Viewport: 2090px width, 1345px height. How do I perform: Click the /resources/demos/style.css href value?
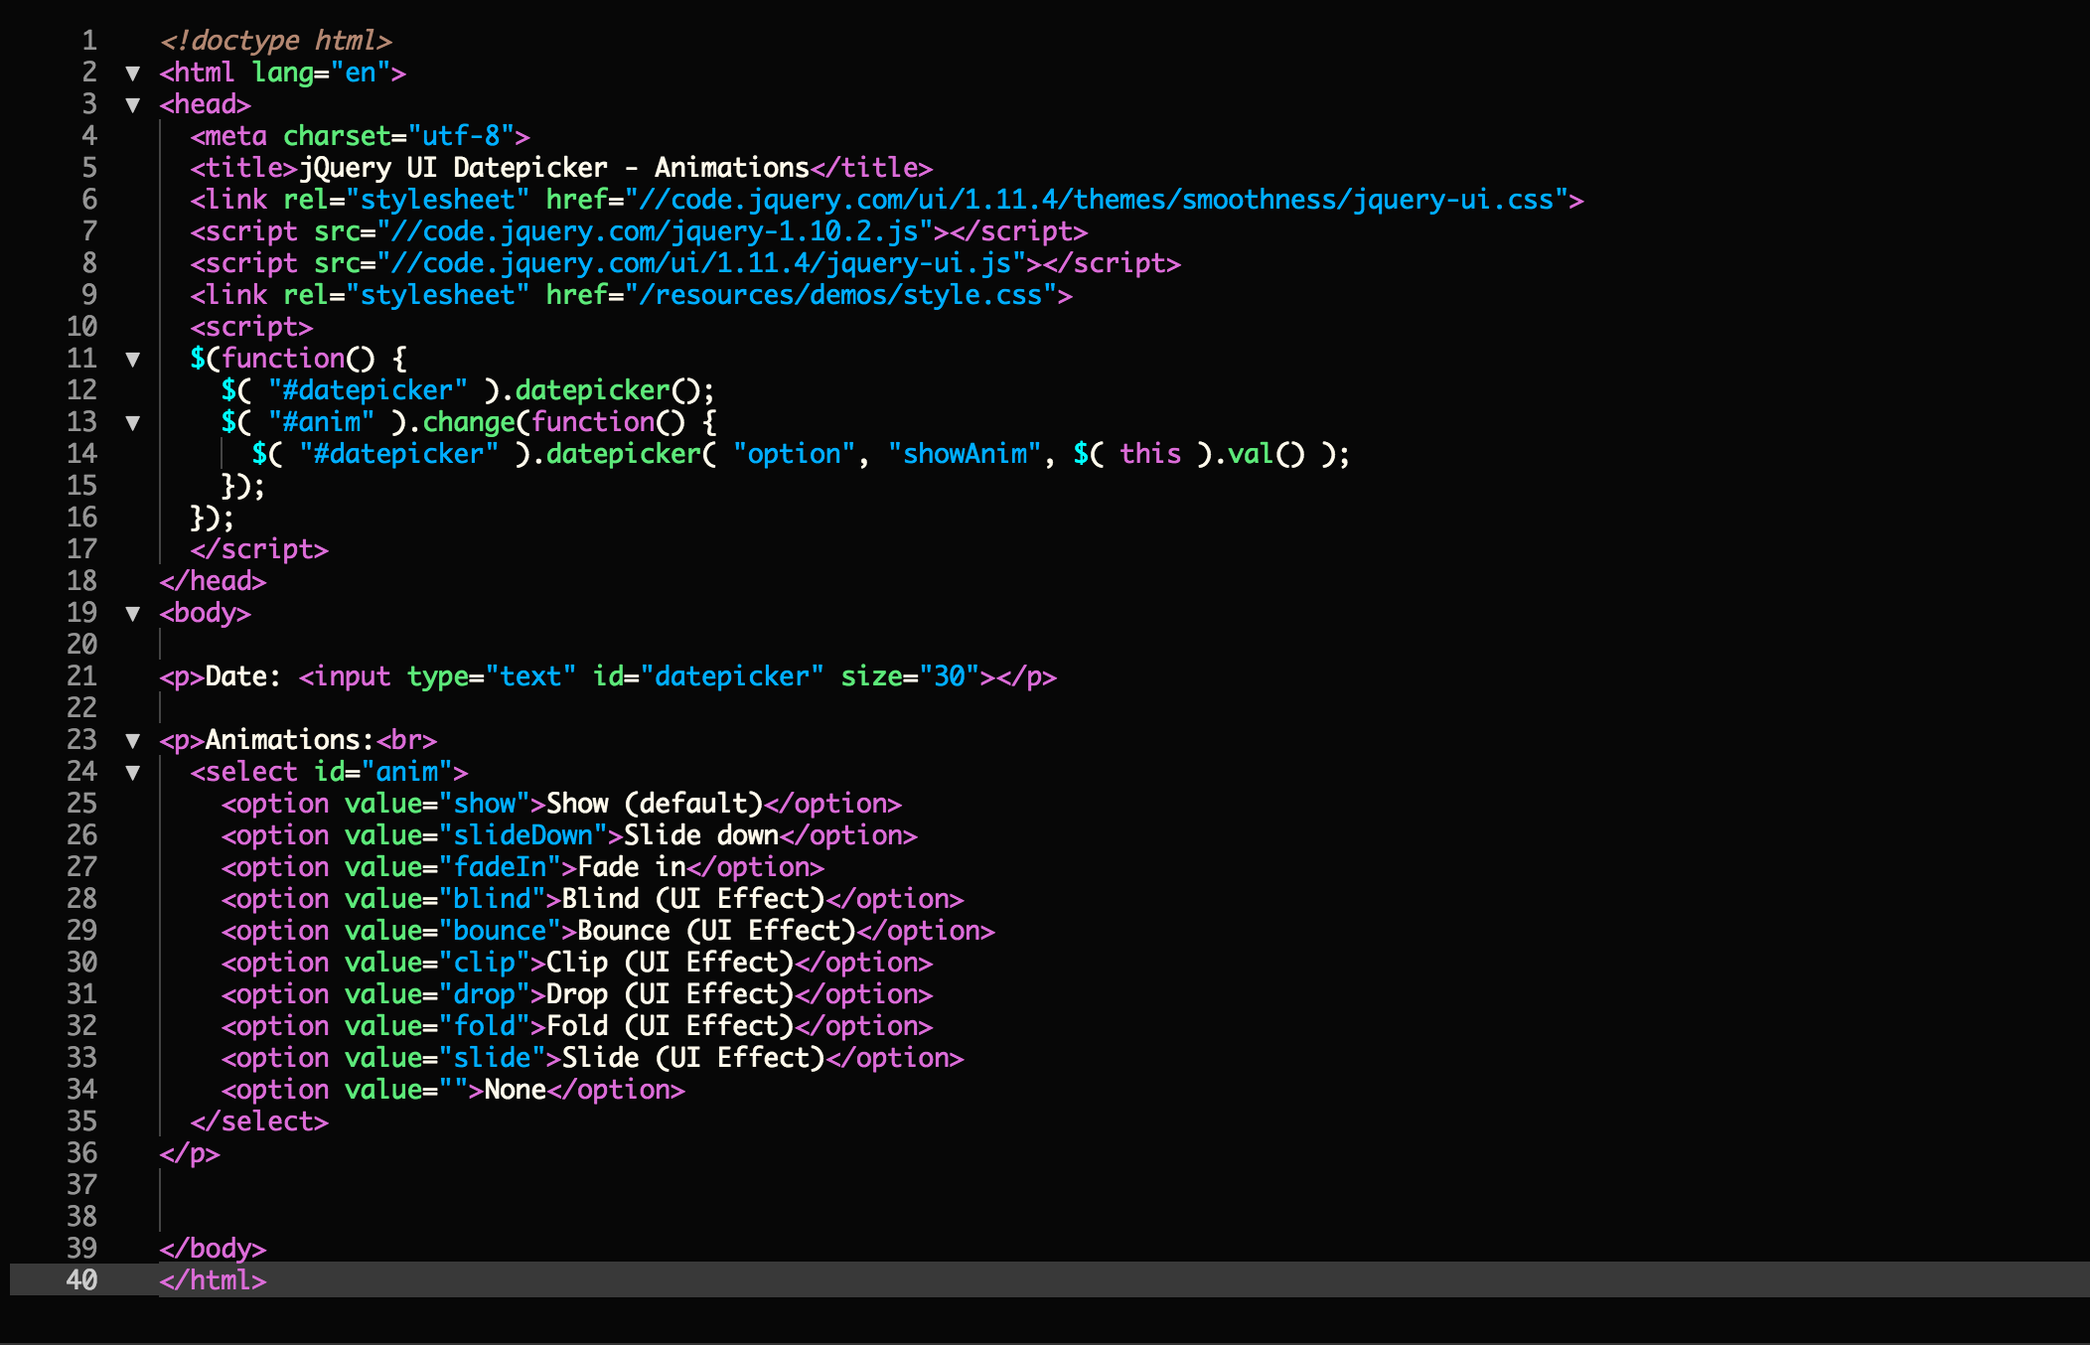pyautogui.click(x=847, y=295)
